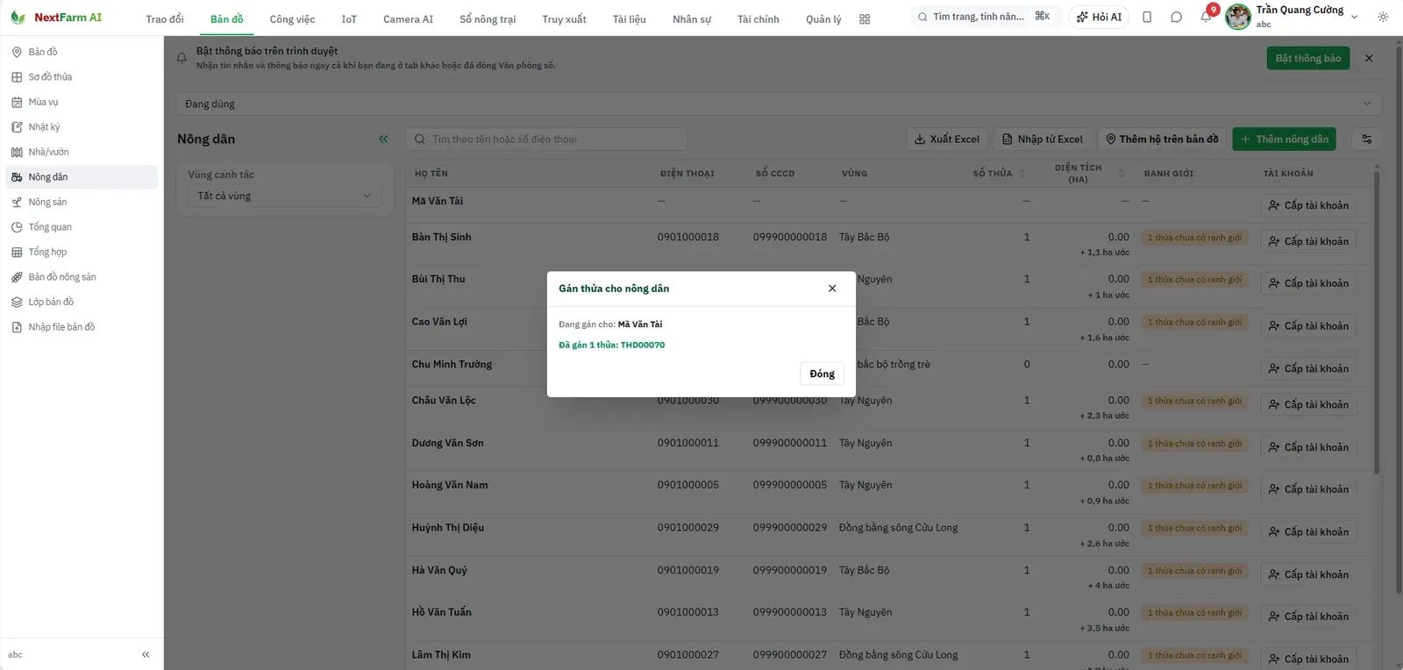Go to the Camera AI tab

(x=408, y=19)
